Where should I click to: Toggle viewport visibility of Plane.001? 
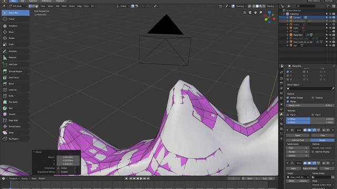pyautogui.click(x=330, y=35)
